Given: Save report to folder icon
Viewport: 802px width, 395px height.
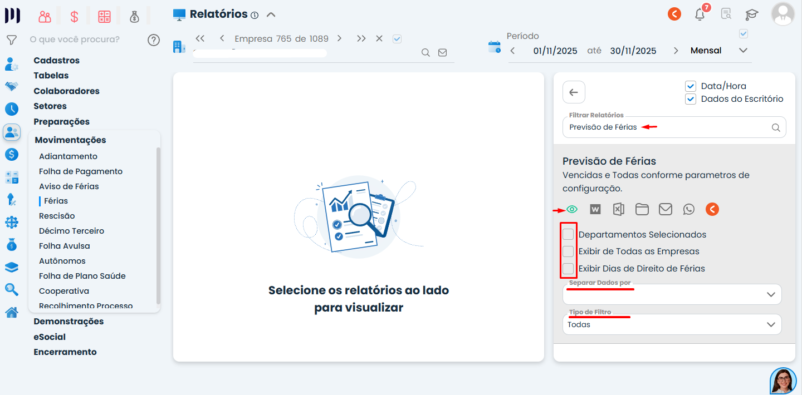Looking at the screenshot, I should [642, 209].
